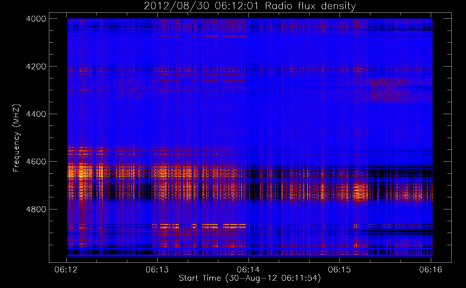466x288 pixels.
Task: Click the 06:13 time axis label
Action: 157,270
